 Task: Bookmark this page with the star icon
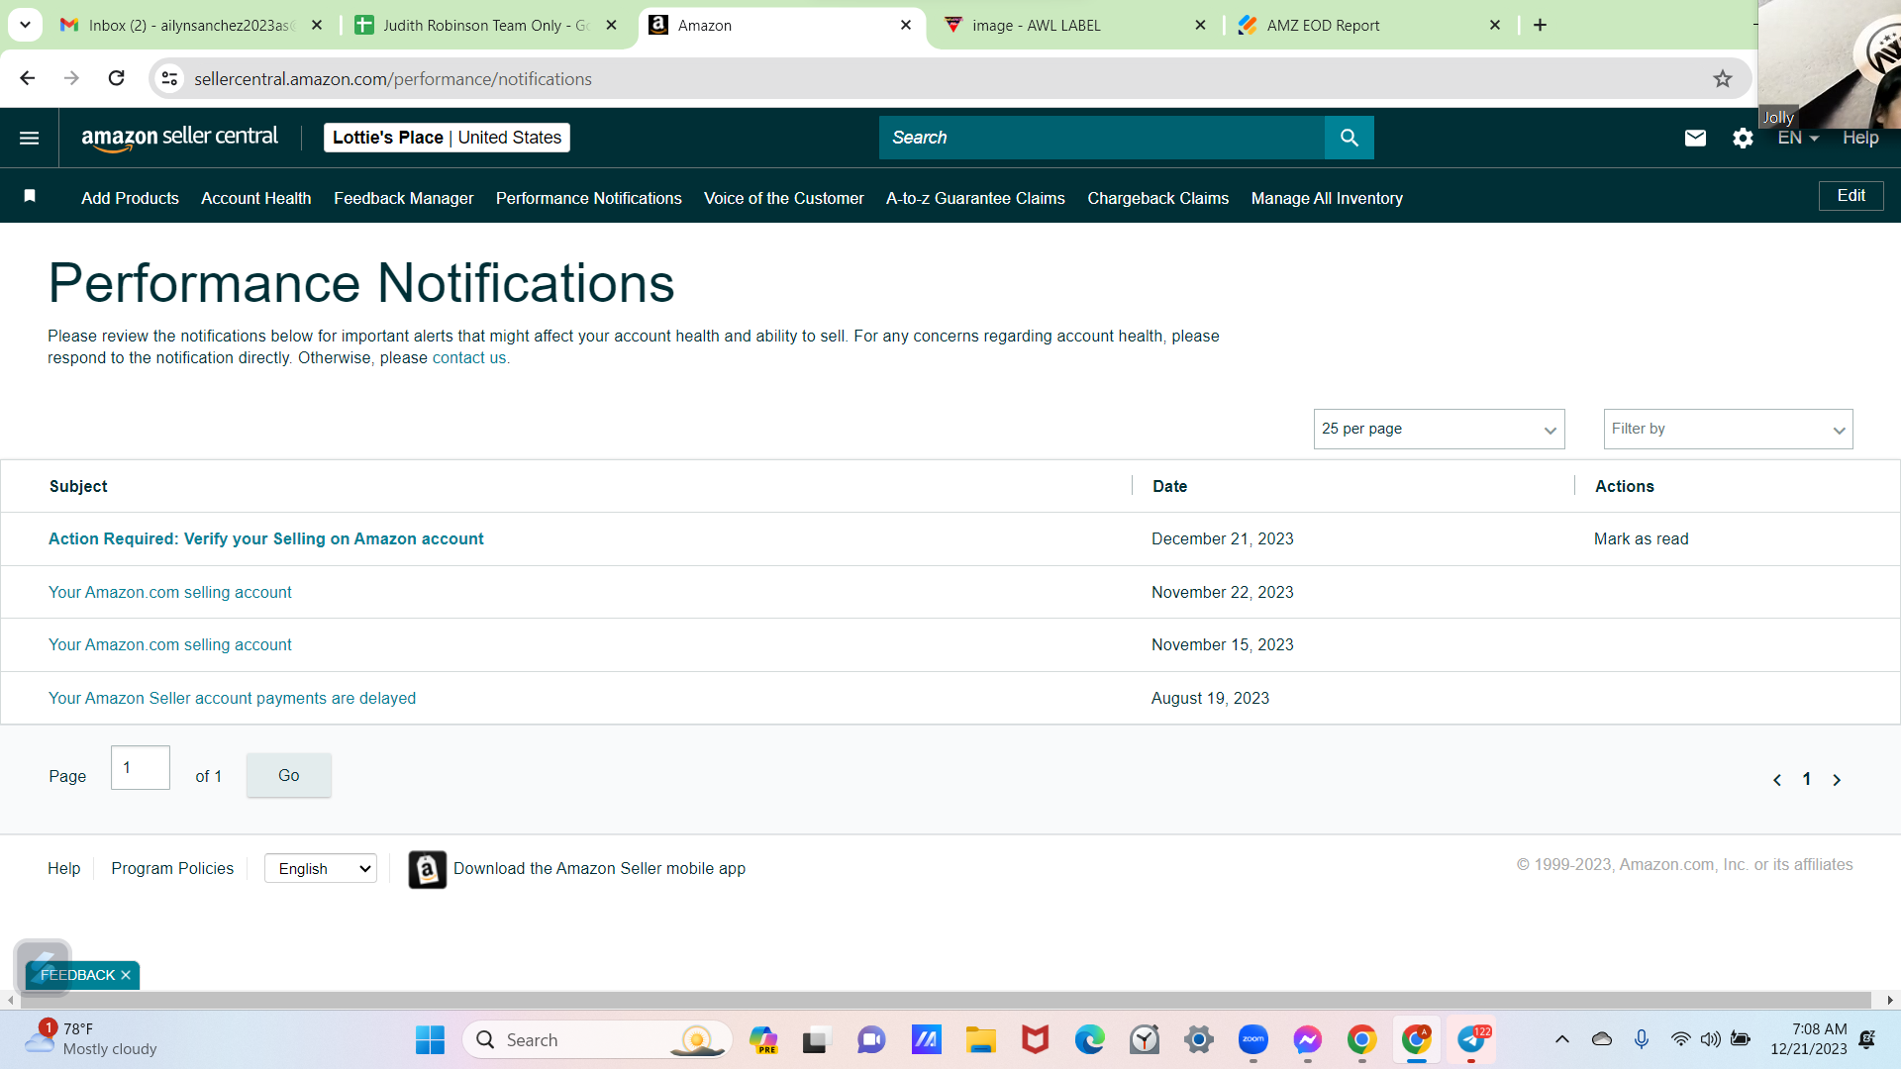[1723, 78]
